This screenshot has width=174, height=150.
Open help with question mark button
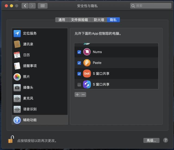166,140
